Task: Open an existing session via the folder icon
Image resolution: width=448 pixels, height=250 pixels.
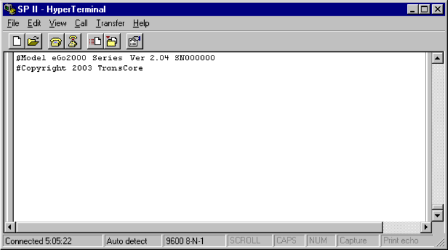Action: coord(33,42)
